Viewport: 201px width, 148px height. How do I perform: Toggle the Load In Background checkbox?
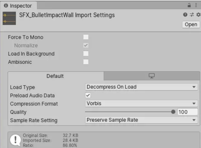(x=86, y=54)
